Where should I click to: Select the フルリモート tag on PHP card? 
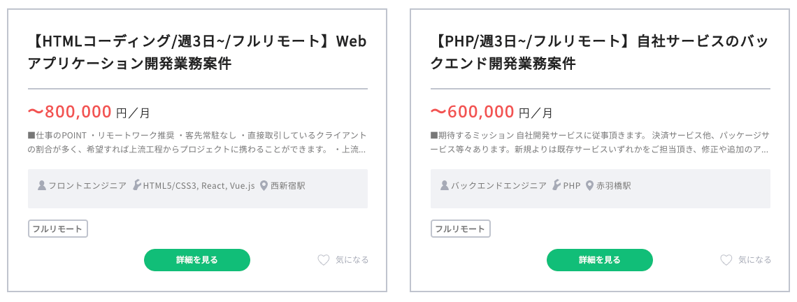[x=461, y=229]
